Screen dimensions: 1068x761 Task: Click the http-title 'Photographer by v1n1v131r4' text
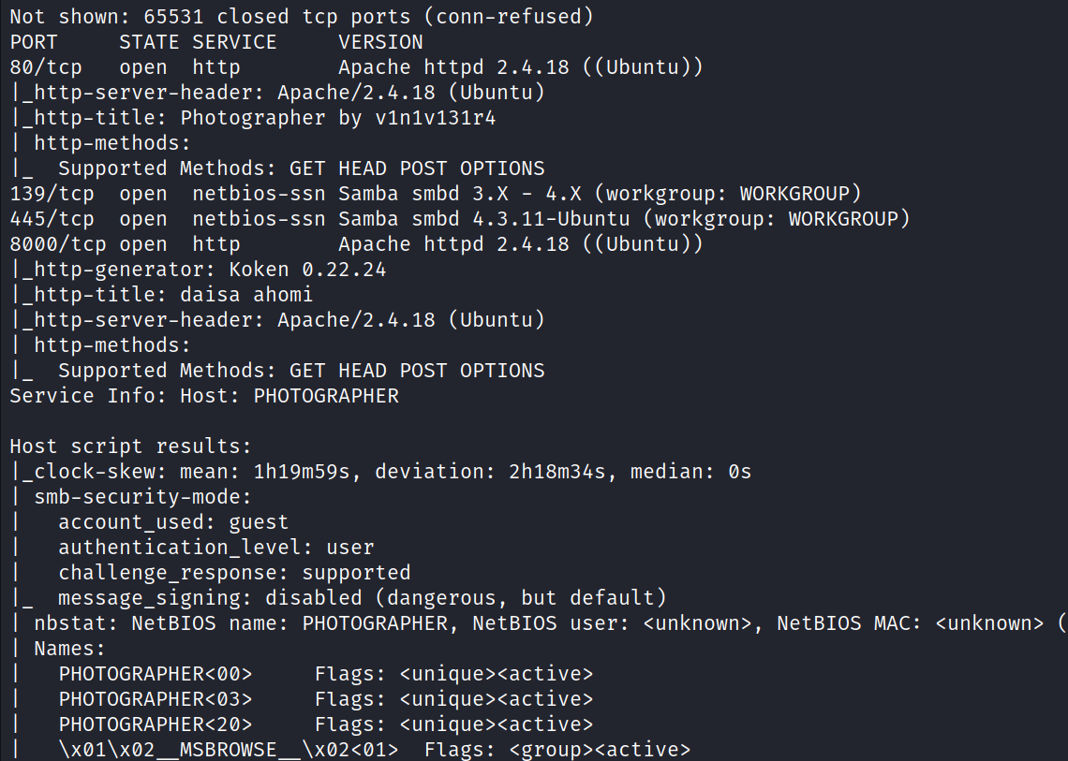(x=327, y=118)
